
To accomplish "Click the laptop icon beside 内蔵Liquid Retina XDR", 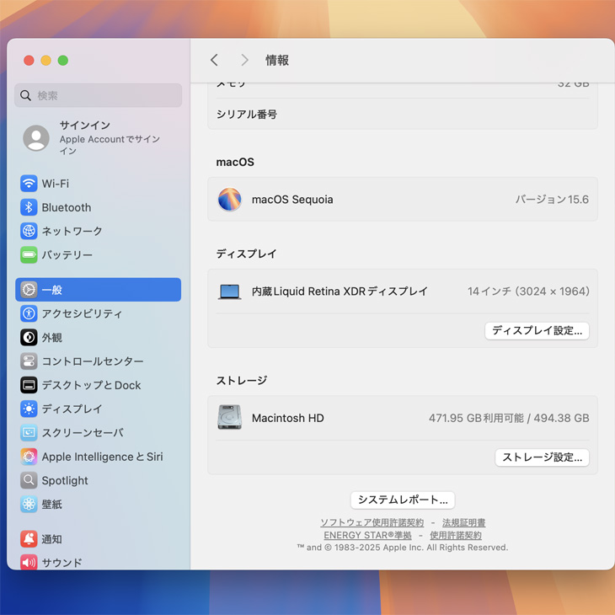I will pyautogui.click(x=229, y=291).
